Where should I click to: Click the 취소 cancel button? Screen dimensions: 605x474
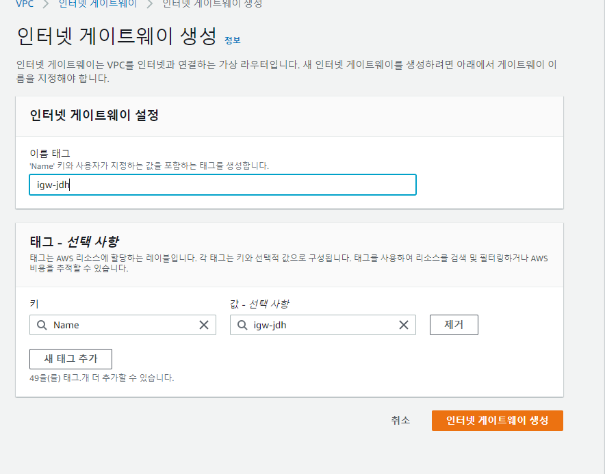(400, 421)
